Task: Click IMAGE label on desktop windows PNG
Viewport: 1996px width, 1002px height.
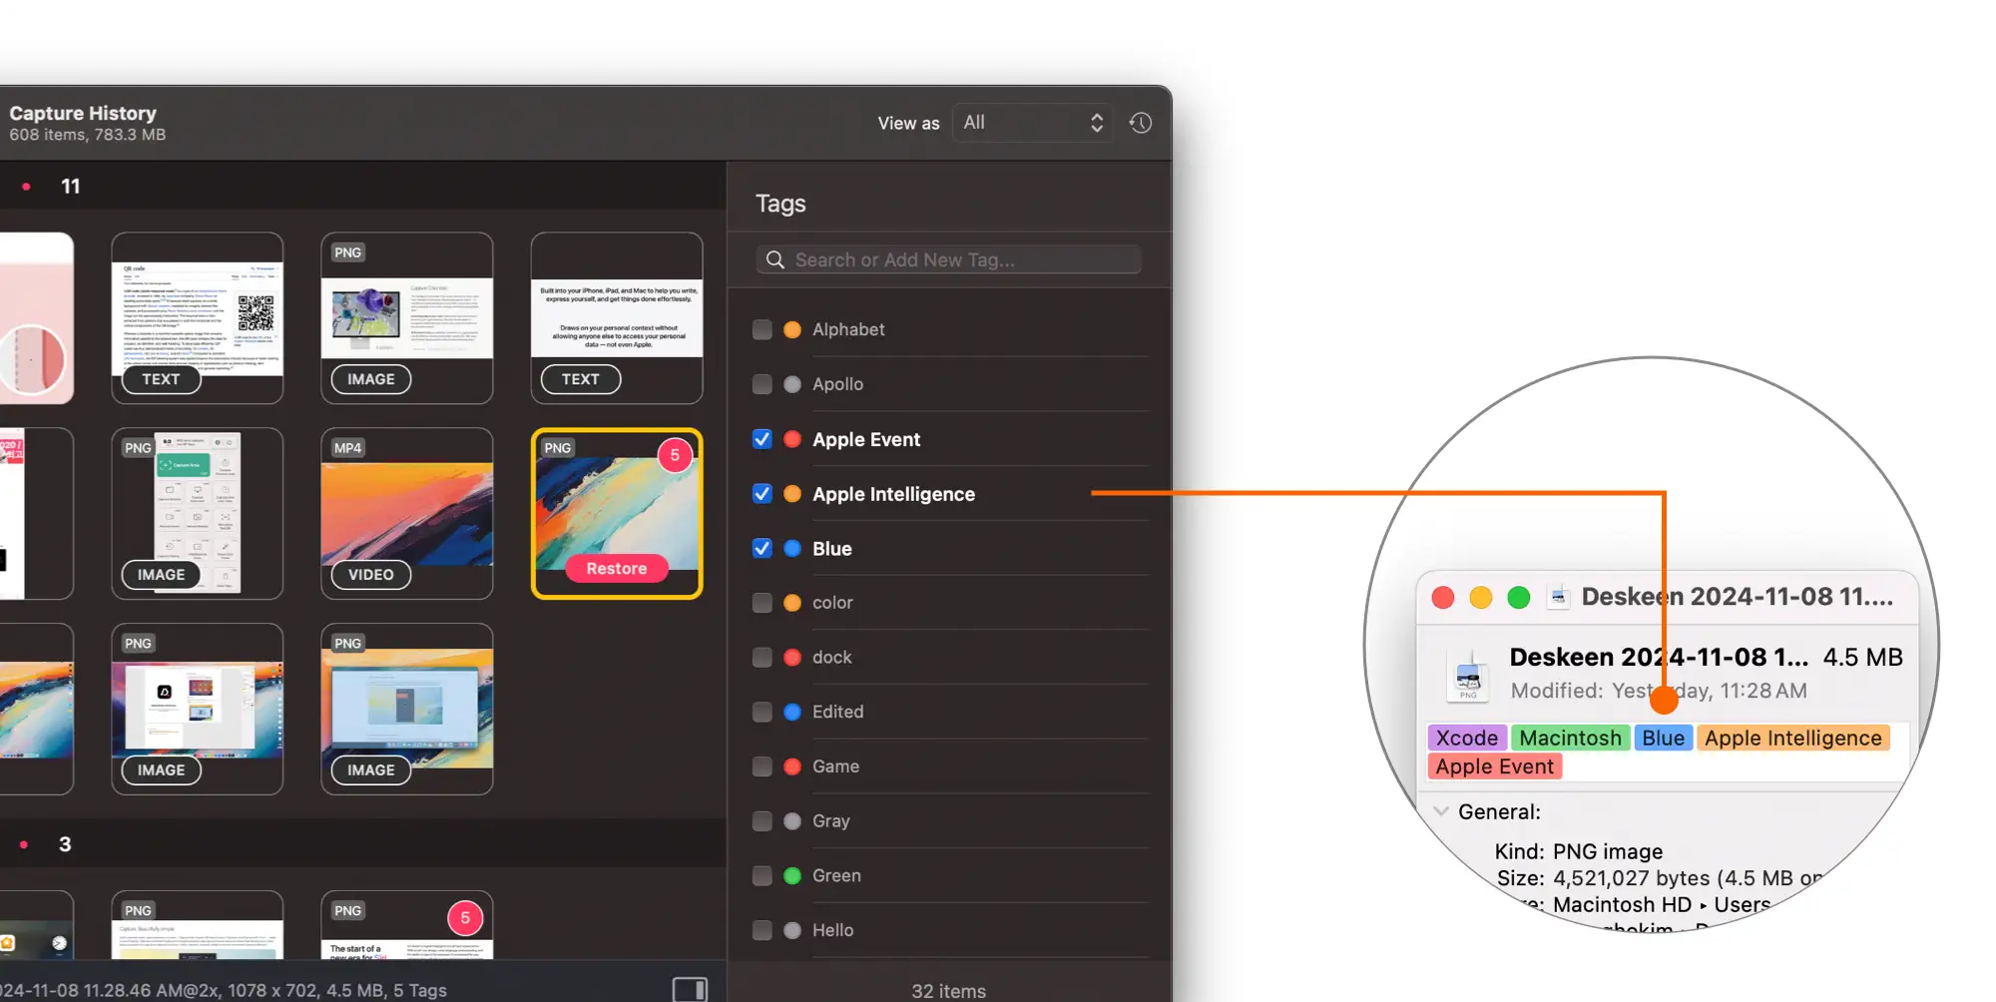Action: (161, 770)
